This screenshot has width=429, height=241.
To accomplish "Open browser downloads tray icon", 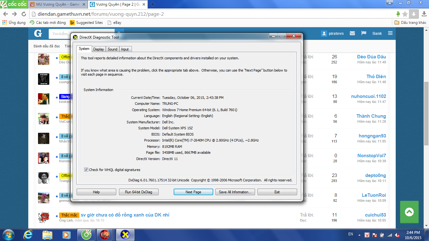I will click(x=424, y=14).
